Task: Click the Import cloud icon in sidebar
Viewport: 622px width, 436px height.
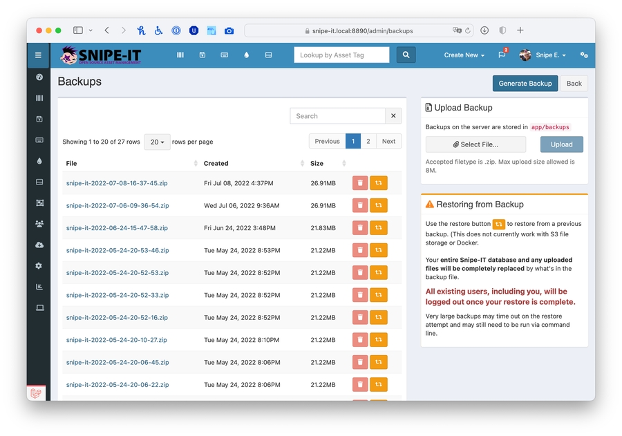Action: [39, 245]
